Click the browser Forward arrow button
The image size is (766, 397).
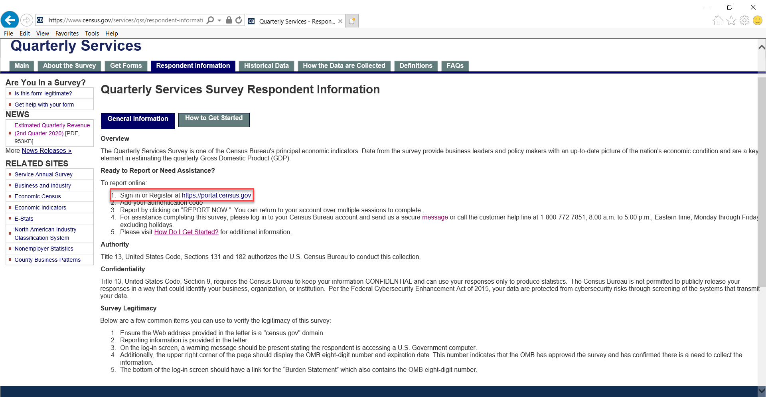(26, 20)
